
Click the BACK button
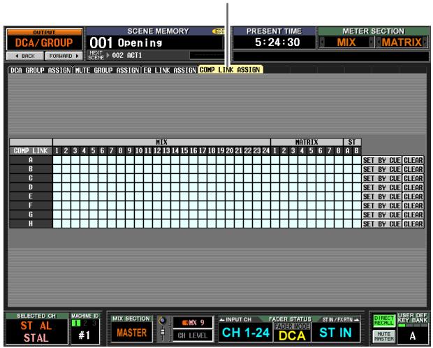(x=25, y=56)
